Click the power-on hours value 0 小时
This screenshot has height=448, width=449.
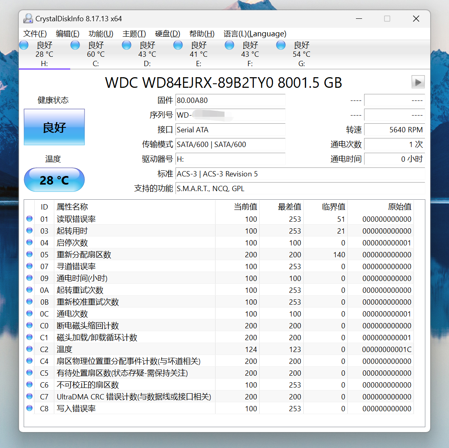pos(394,159)
